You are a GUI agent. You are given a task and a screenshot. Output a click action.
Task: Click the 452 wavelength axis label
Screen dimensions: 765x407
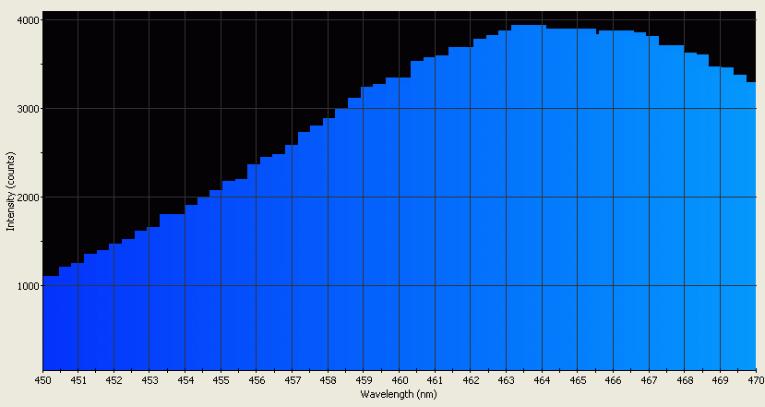[114, 380]
